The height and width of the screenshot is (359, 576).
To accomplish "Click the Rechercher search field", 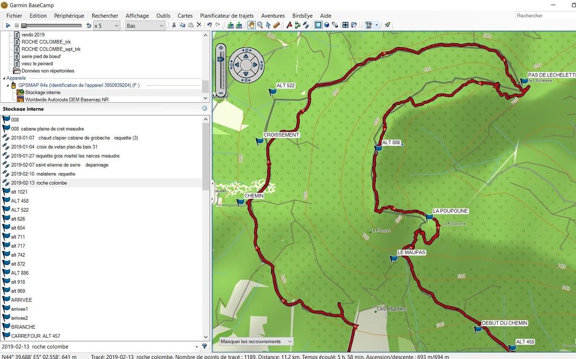I will (545, 16).
